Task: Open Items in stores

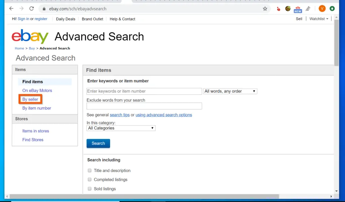Action: point(36,131)
